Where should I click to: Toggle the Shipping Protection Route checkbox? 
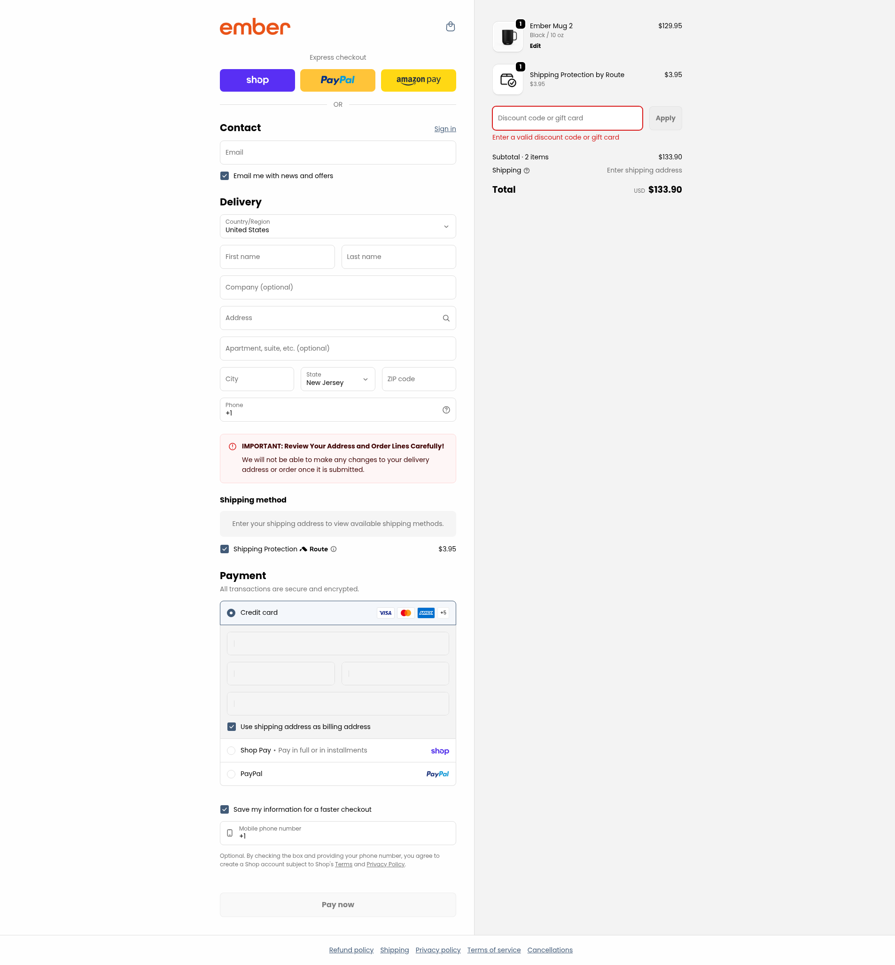224,549
